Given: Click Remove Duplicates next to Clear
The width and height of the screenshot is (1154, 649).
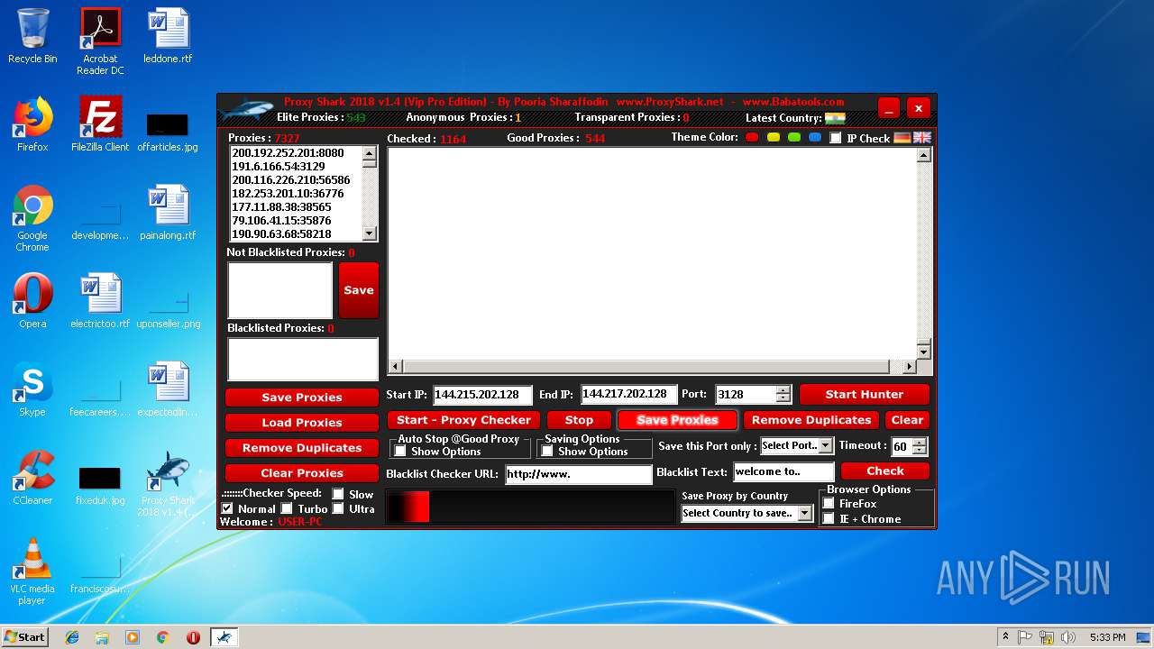Looking at the screenshot, I should (x=811, y=420).
